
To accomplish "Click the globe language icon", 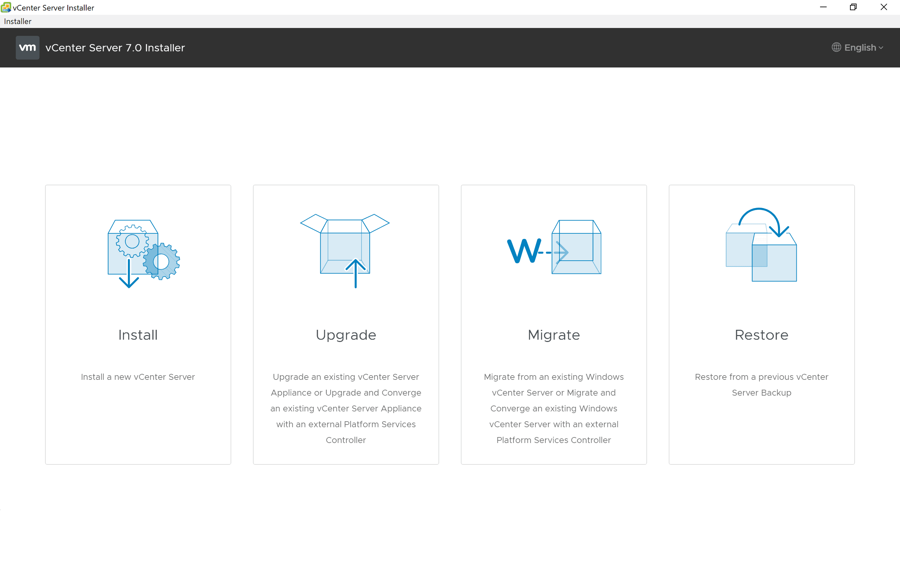I will click(x=836, y=47).
